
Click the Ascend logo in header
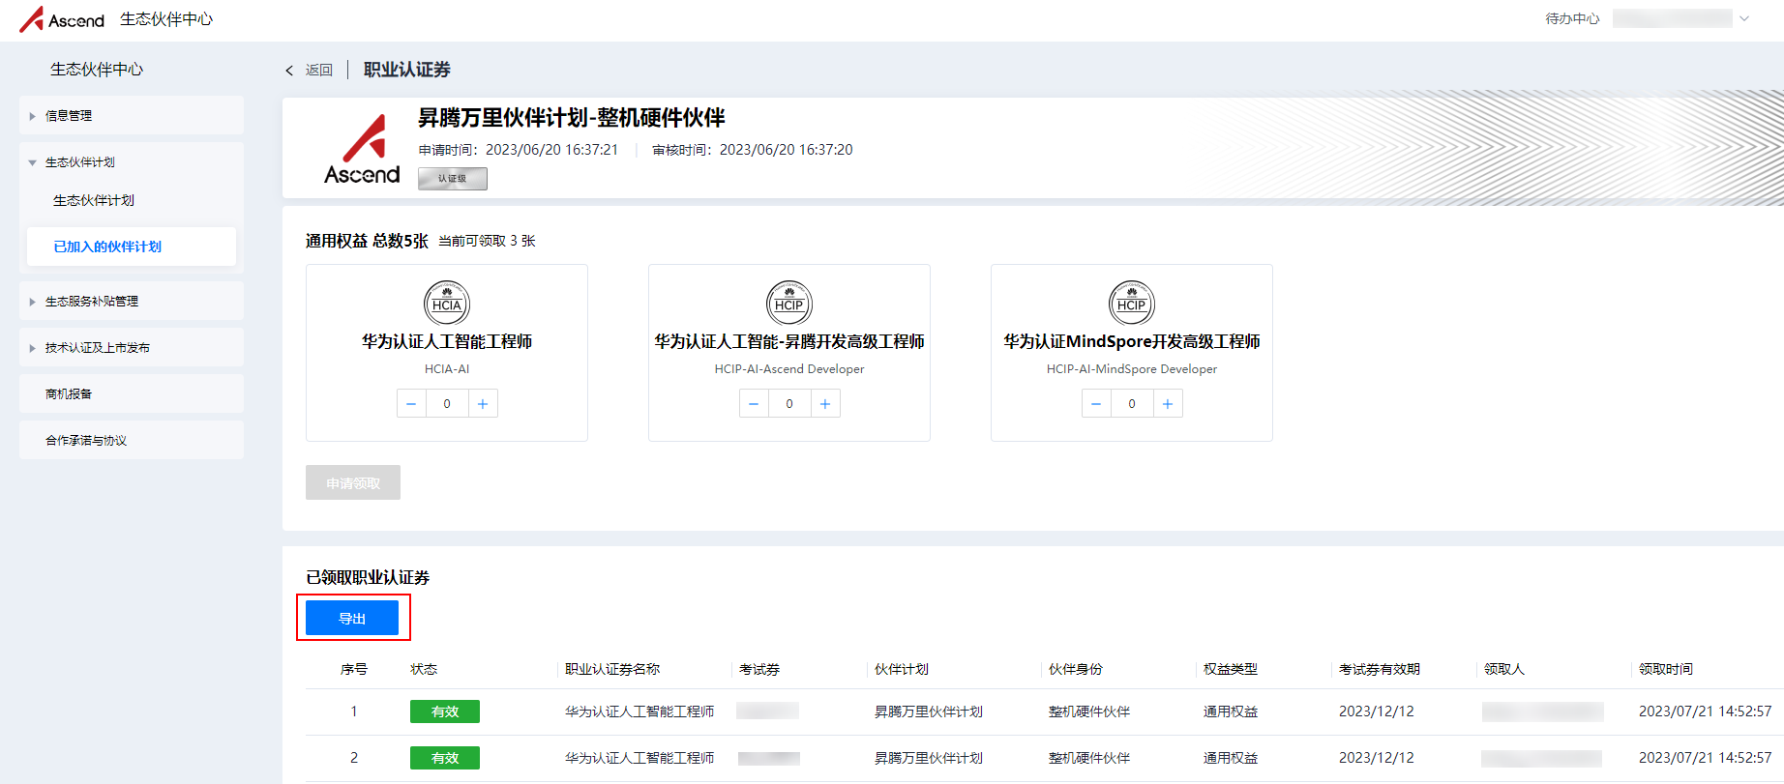point(62,19)
